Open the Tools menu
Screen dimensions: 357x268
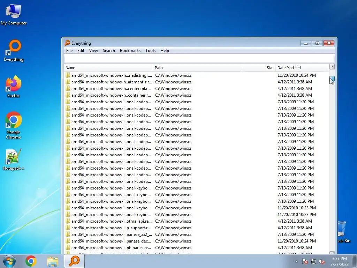click(x=150, y=51)
